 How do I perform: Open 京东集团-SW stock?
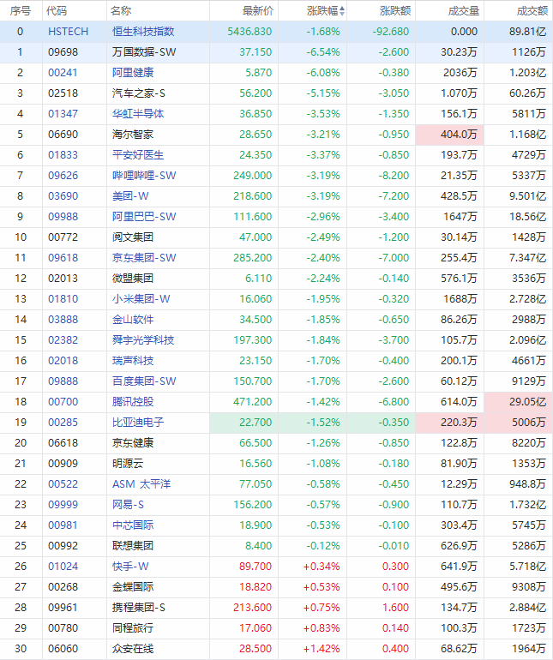tap(144, 258)
